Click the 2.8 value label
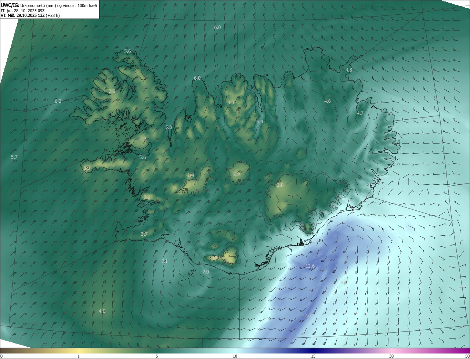The height and width of the screenshot is (359, 470). point(280,185)
